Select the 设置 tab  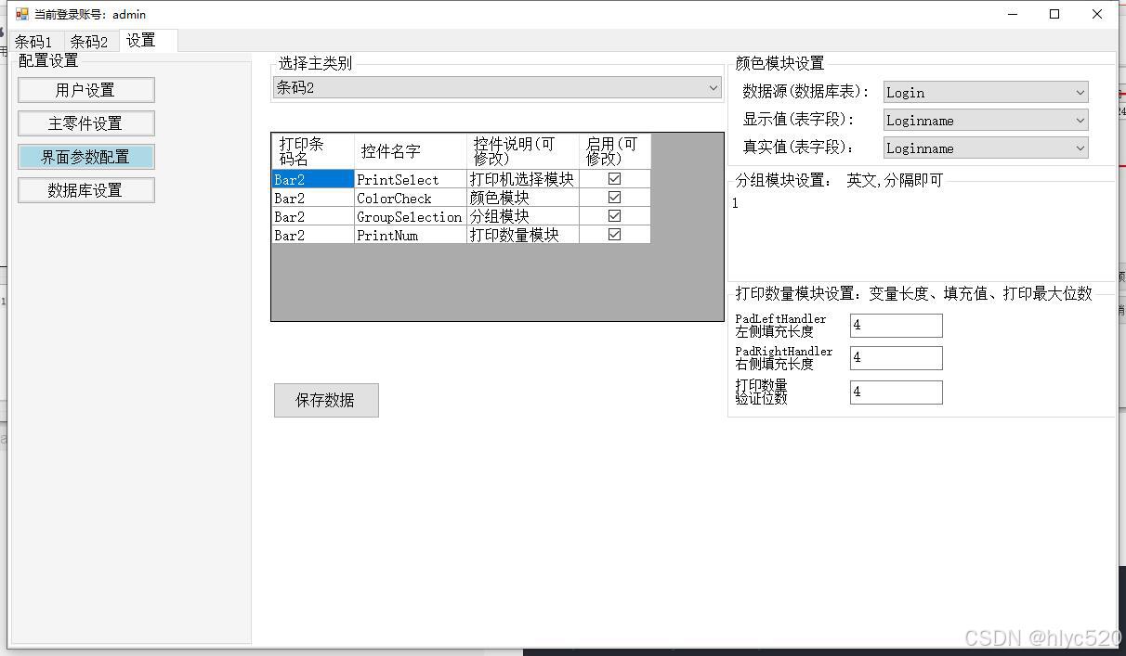coord(148,40)
